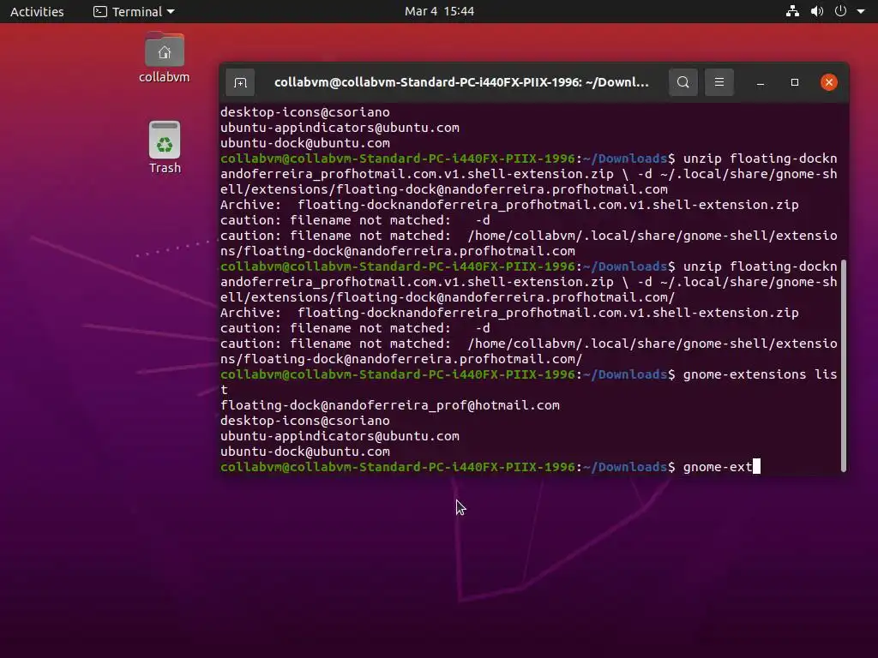Open a new terminal tab
878x658 pixels.
coord(240,83)
